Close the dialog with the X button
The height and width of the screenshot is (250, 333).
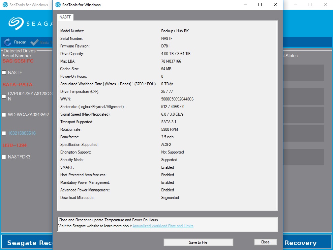275,5
